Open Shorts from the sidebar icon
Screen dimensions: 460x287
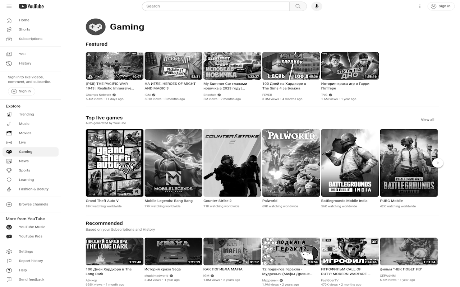9,29
